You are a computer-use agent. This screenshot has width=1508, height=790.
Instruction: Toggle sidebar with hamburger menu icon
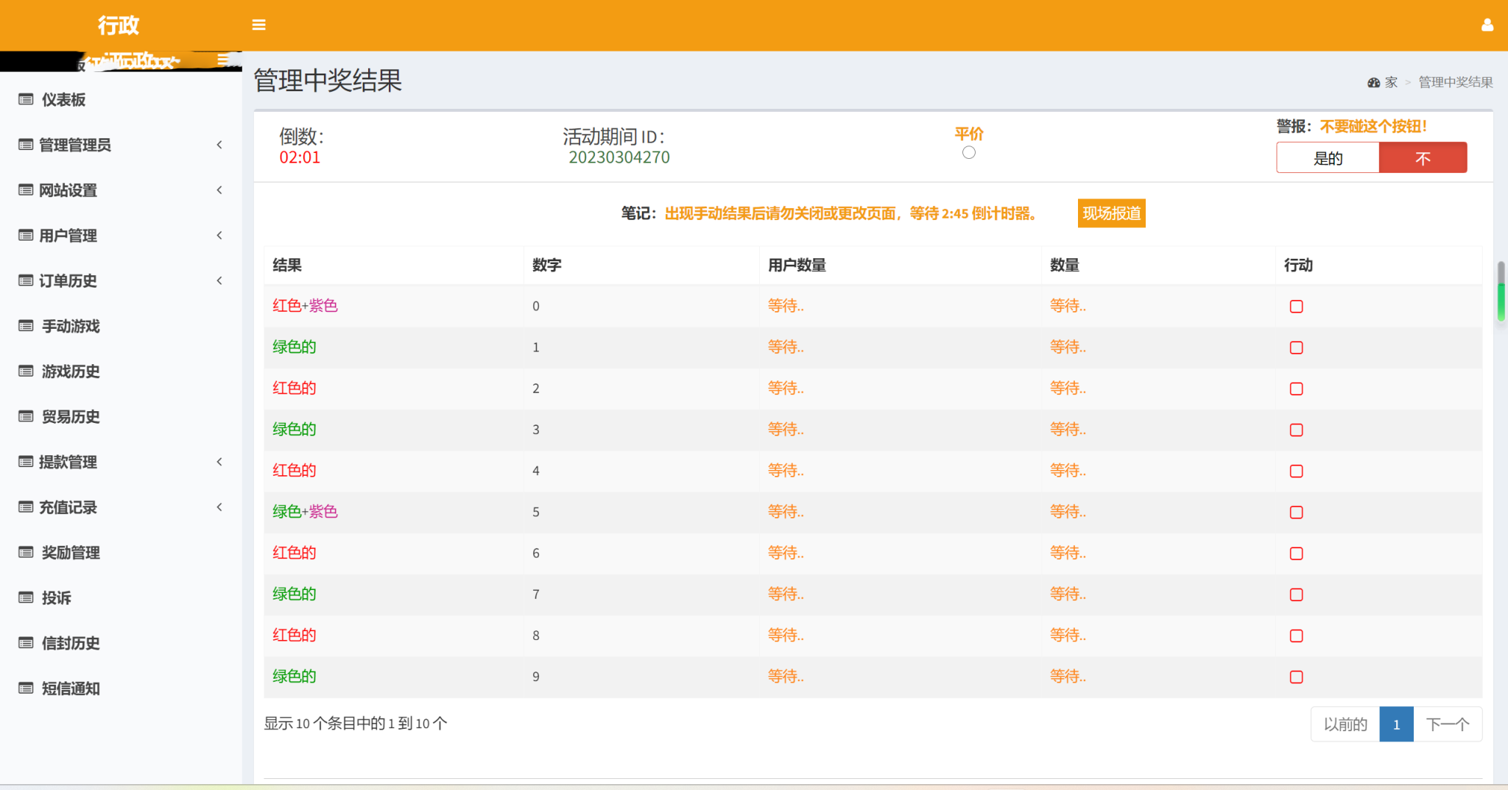pyautogui.click(x=258, y=25)
